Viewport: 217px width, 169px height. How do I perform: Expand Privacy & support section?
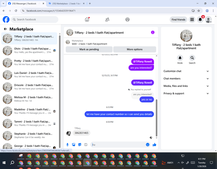pos(186,93)
